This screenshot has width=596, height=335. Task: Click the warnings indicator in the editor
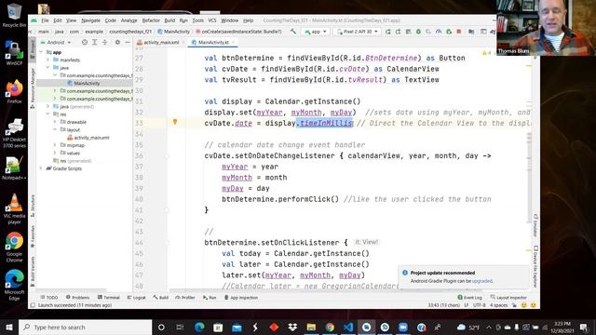pyautogui.click(x=486, y=53)
